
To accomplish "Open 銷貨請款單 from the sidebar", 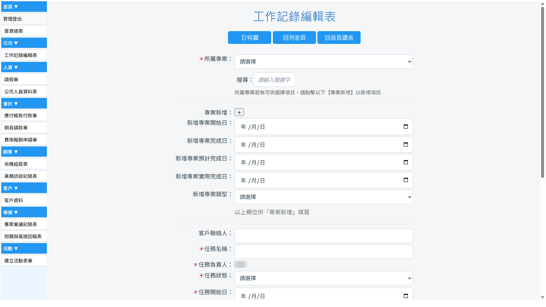I will 24,127.
